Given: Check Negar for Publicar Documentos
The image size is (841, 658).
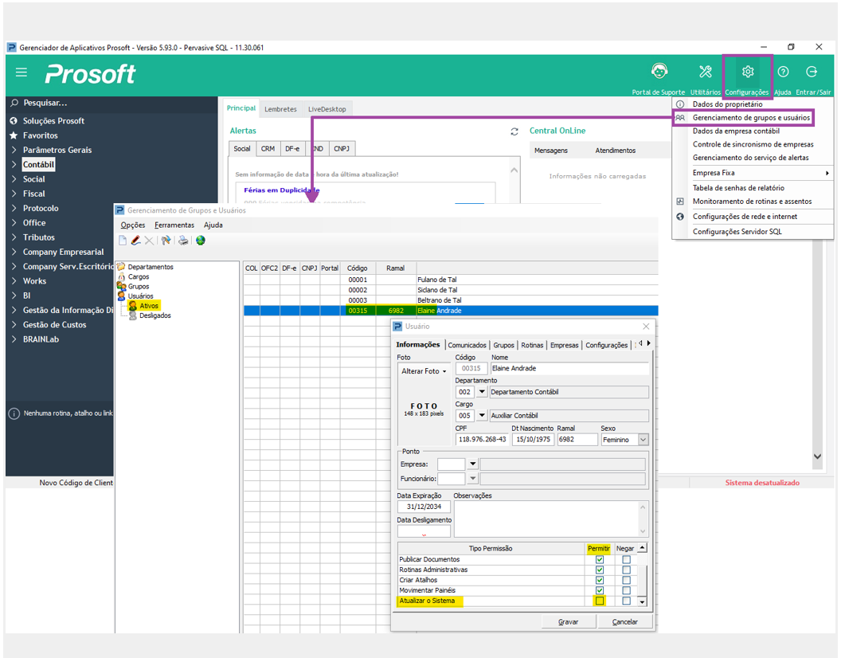Looking at the screenshot, I should pyautogui.click(x=626, y=560).
